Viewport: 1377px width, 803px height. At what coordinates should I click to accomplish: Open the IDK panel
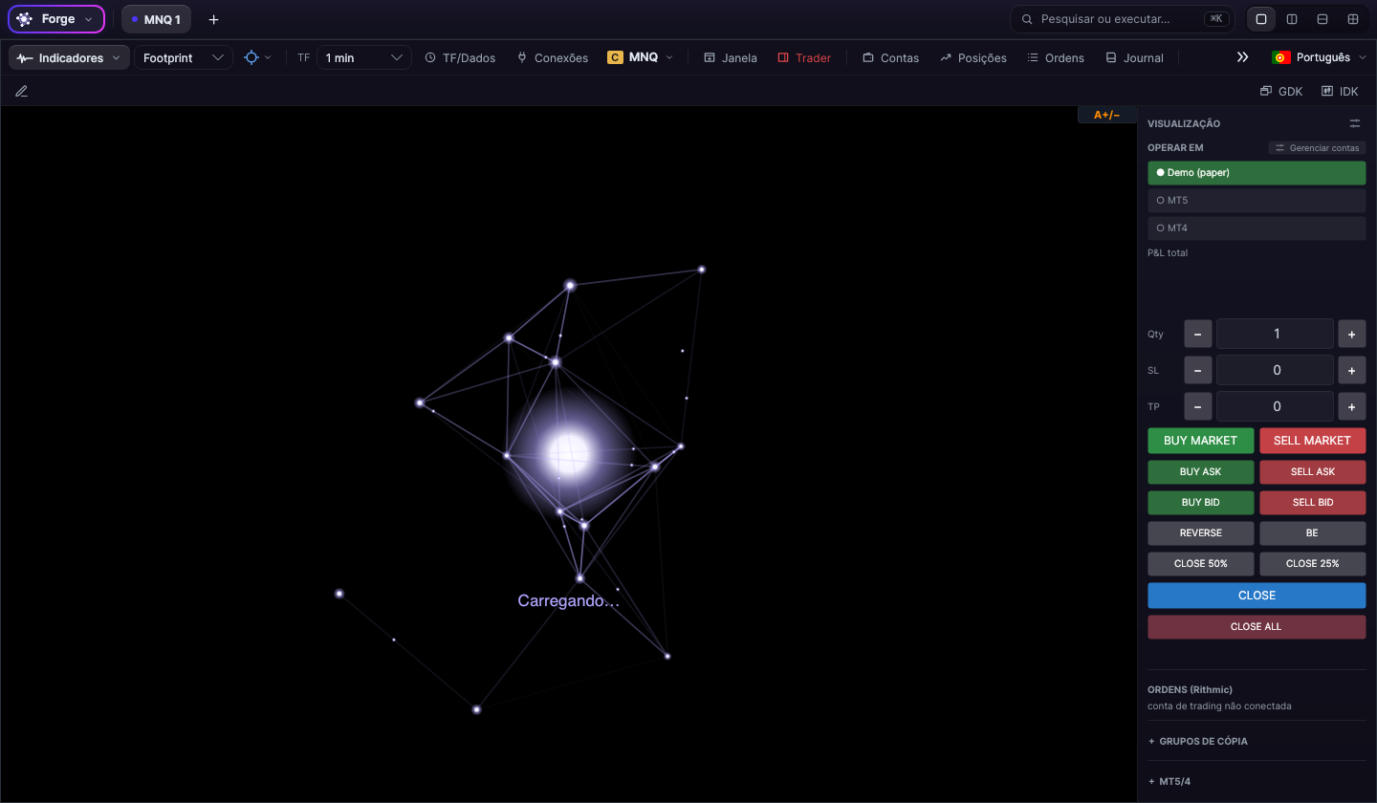point(1340,92)
